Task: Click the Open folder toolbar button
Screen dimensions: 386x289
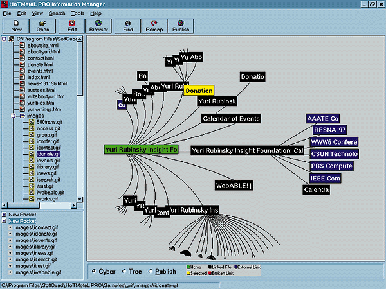Action: coord(42,26)
